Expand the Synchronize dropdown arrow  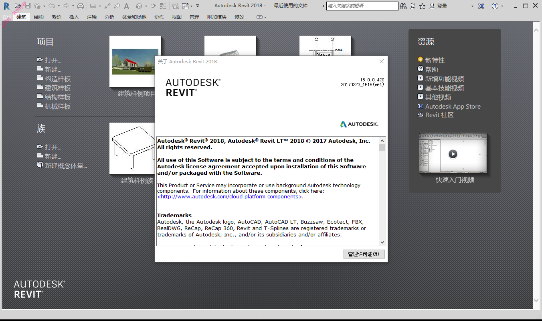coord(44,6)
